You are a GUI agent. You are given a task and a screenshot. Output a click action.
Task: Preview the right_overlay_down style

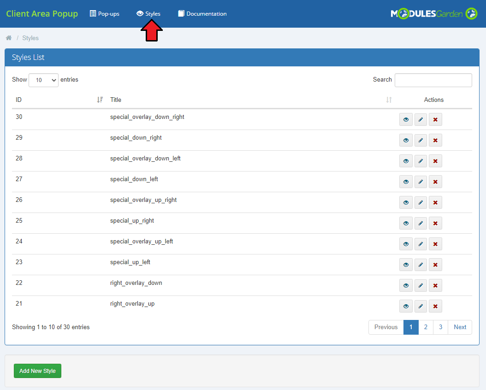406,286
